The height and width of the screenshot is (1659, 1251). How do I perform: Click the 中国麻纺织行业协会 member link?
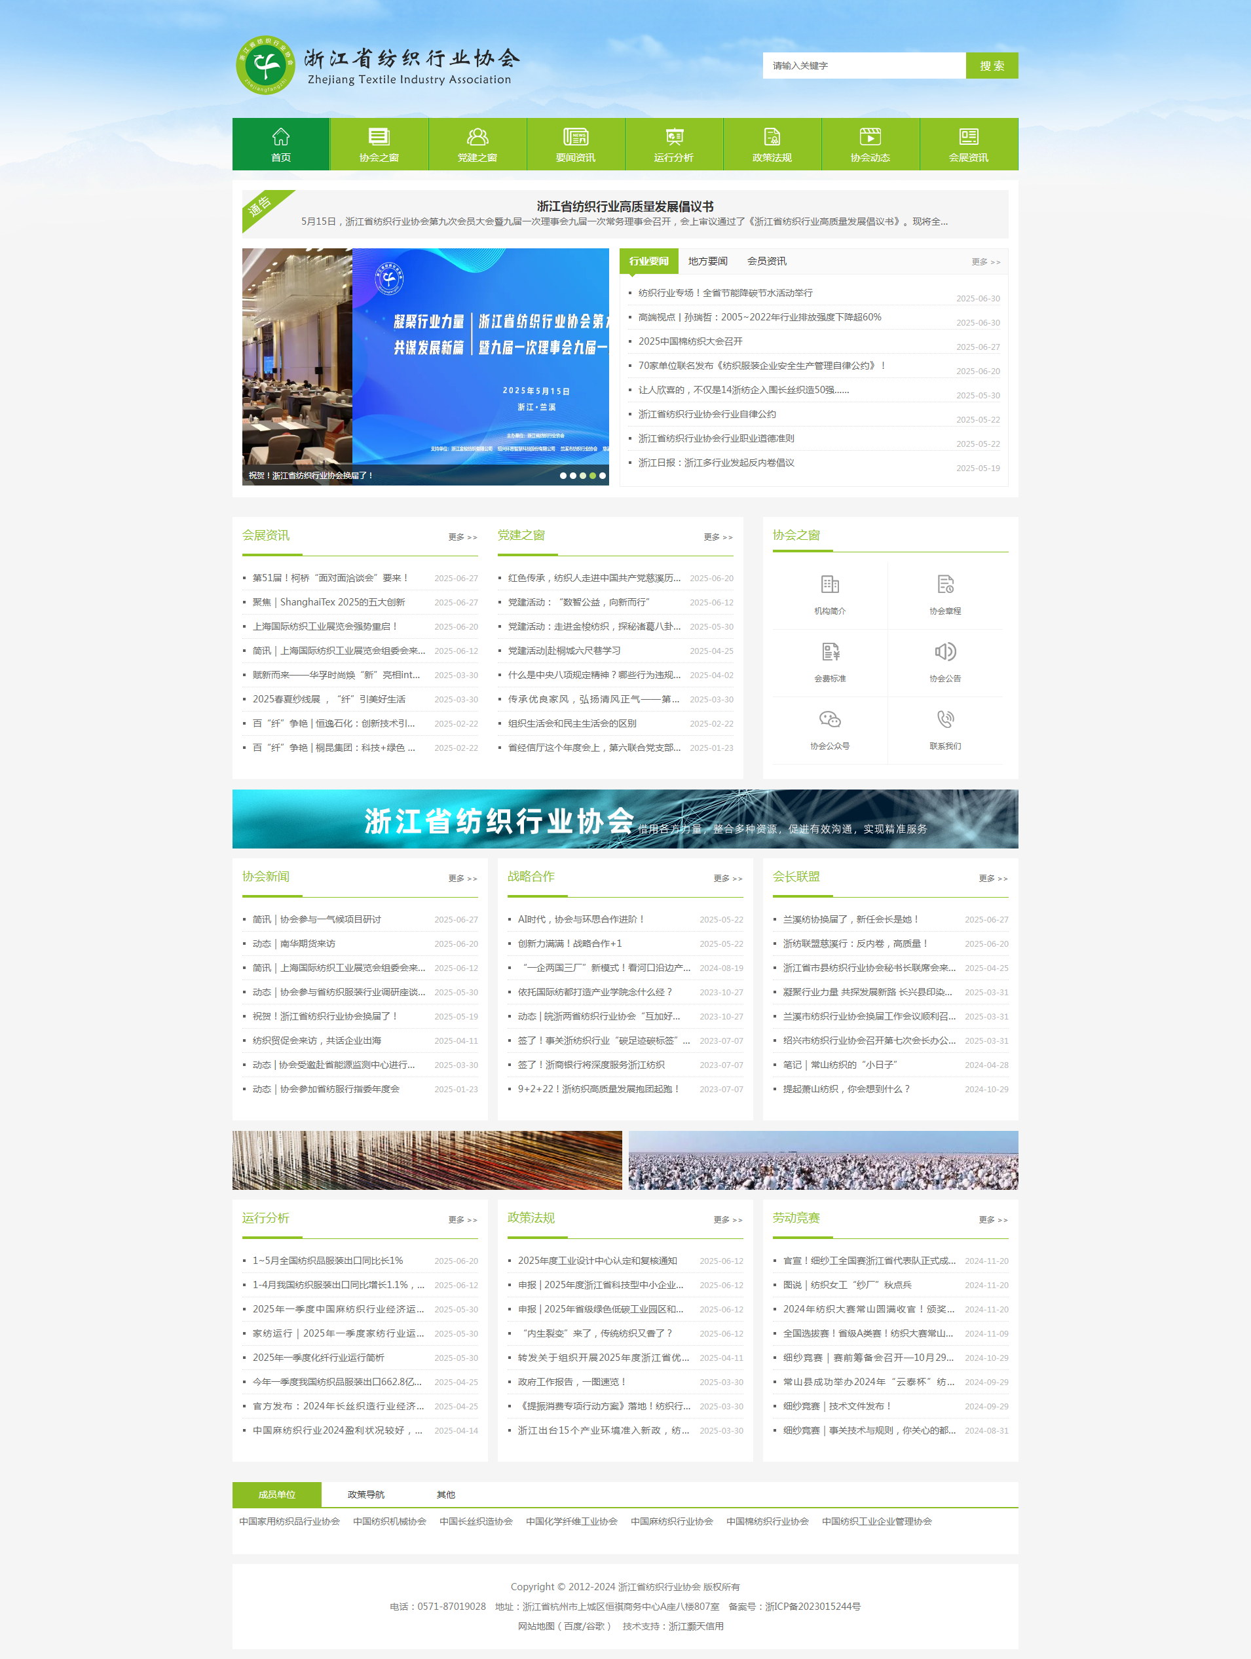coord(671,1521)
